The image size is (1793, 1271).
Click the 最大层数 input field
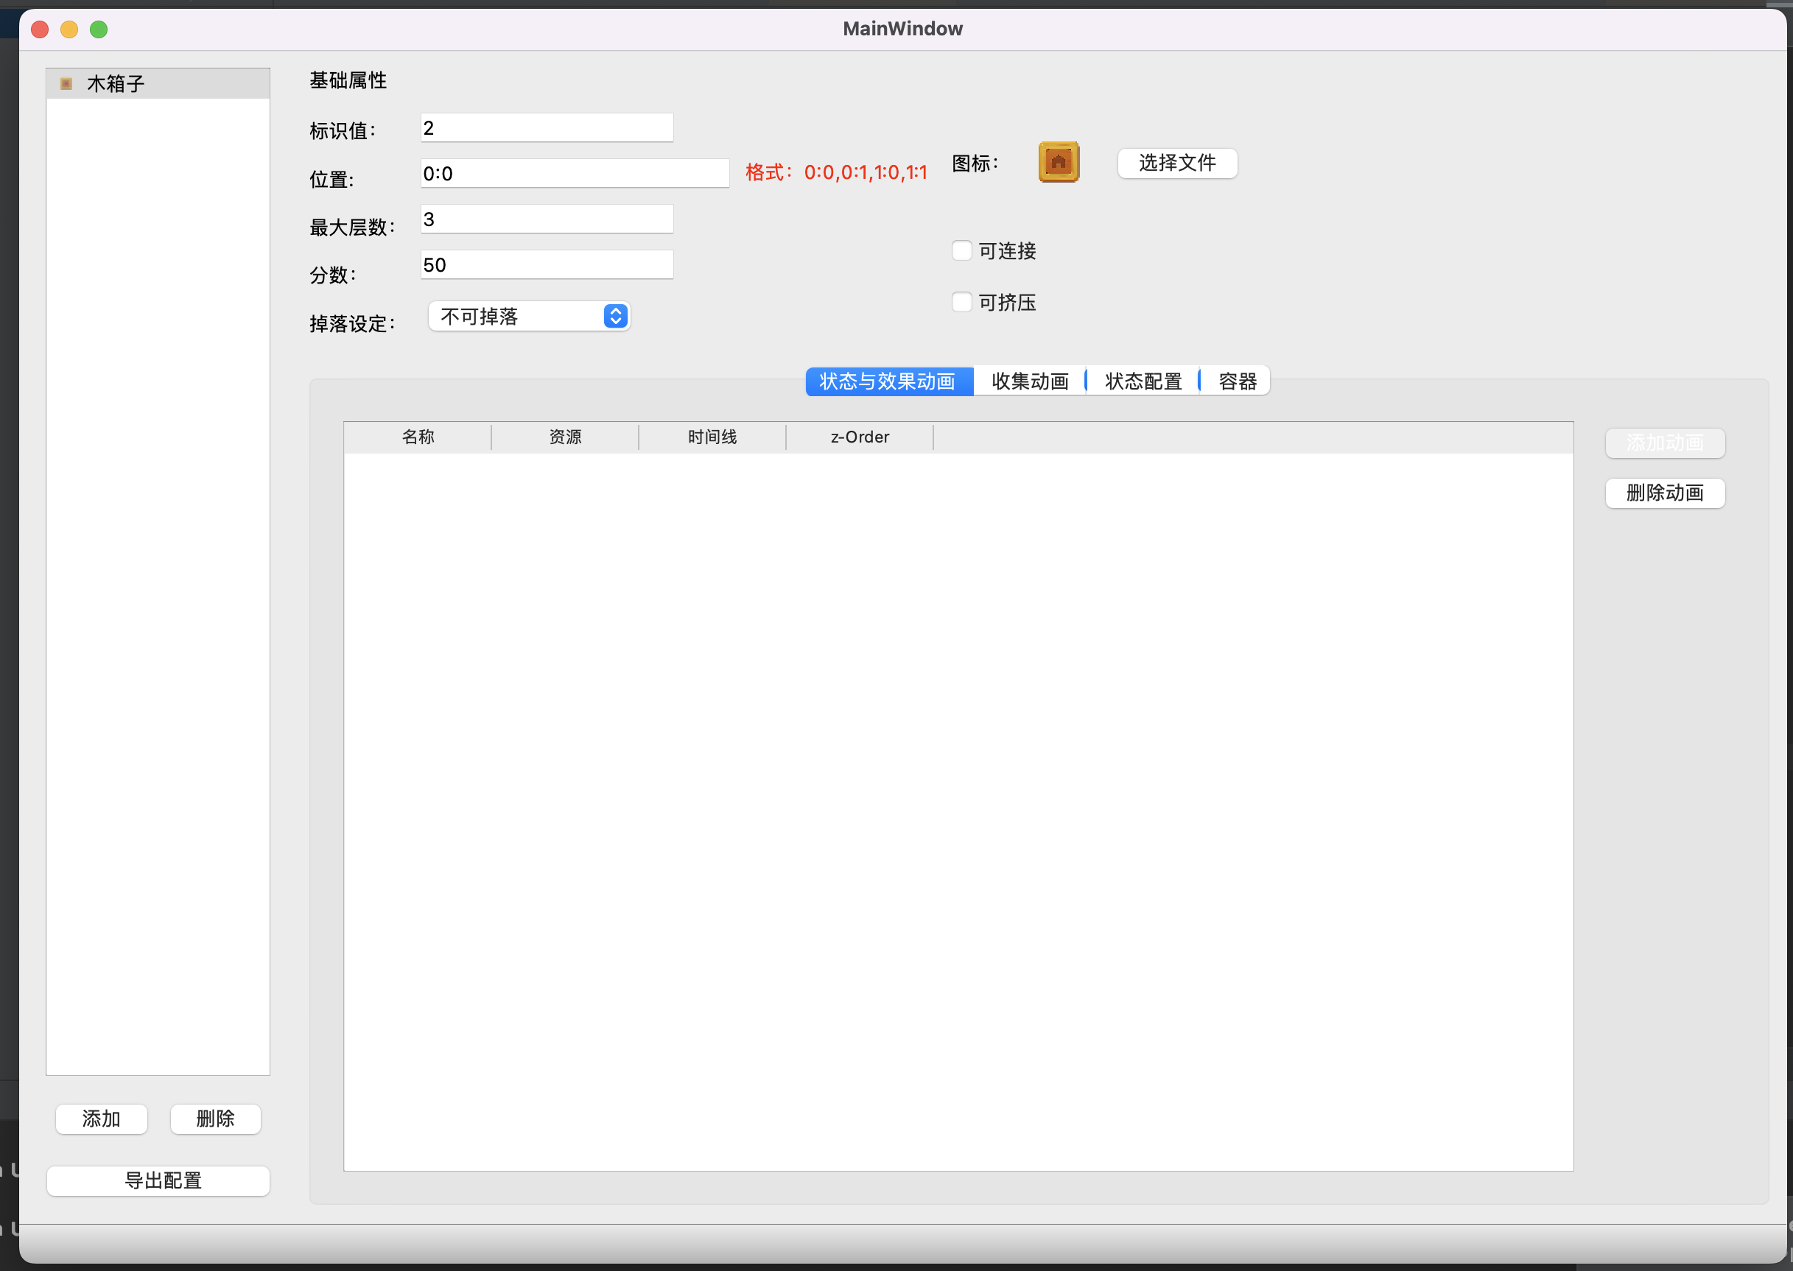pyautogui.click(x=547, y=219)
